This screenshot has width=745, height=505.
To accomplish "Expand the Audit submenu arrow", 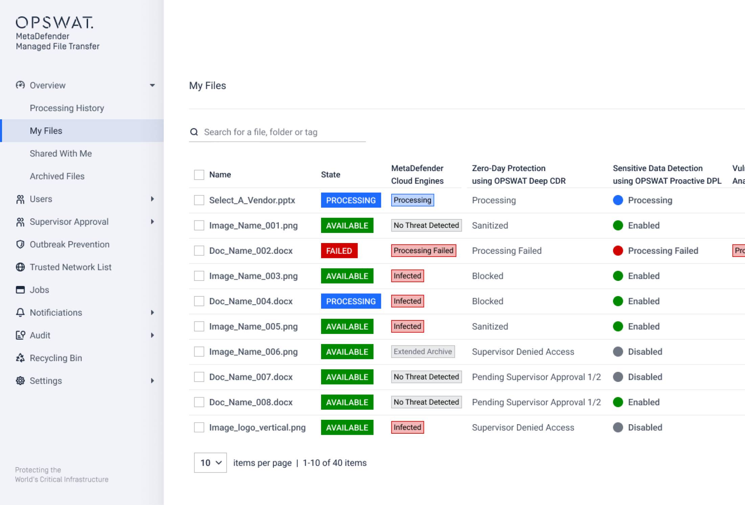I will coord(152,335).
